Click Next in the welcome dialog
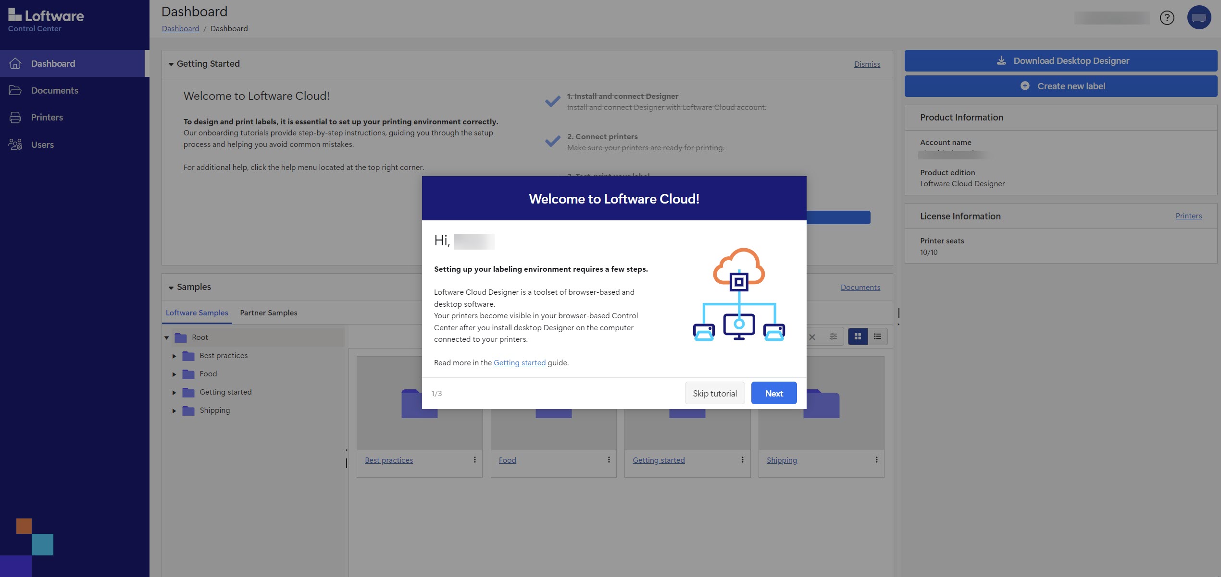1221x577 pixels. pos(774,393)
